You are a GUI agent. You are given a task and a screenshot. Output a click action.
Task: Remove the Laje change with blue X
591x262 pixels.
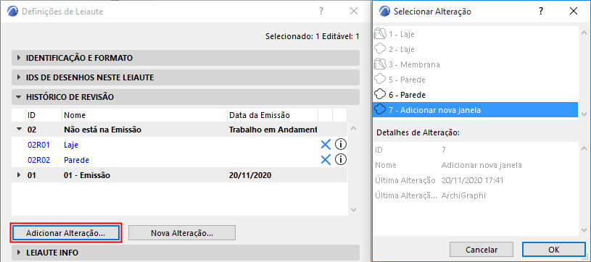click(x=326, y=145)
